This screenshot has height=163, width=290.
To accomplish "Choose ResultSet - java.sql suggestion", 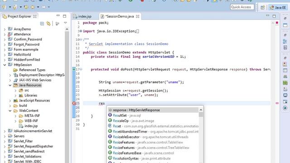I will point(153,115).
